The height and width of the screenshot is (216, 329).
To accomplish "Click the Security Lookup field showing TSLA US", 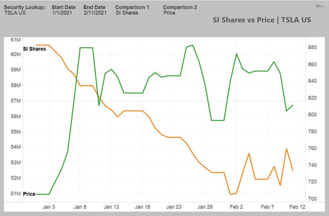I will [15, 13].
